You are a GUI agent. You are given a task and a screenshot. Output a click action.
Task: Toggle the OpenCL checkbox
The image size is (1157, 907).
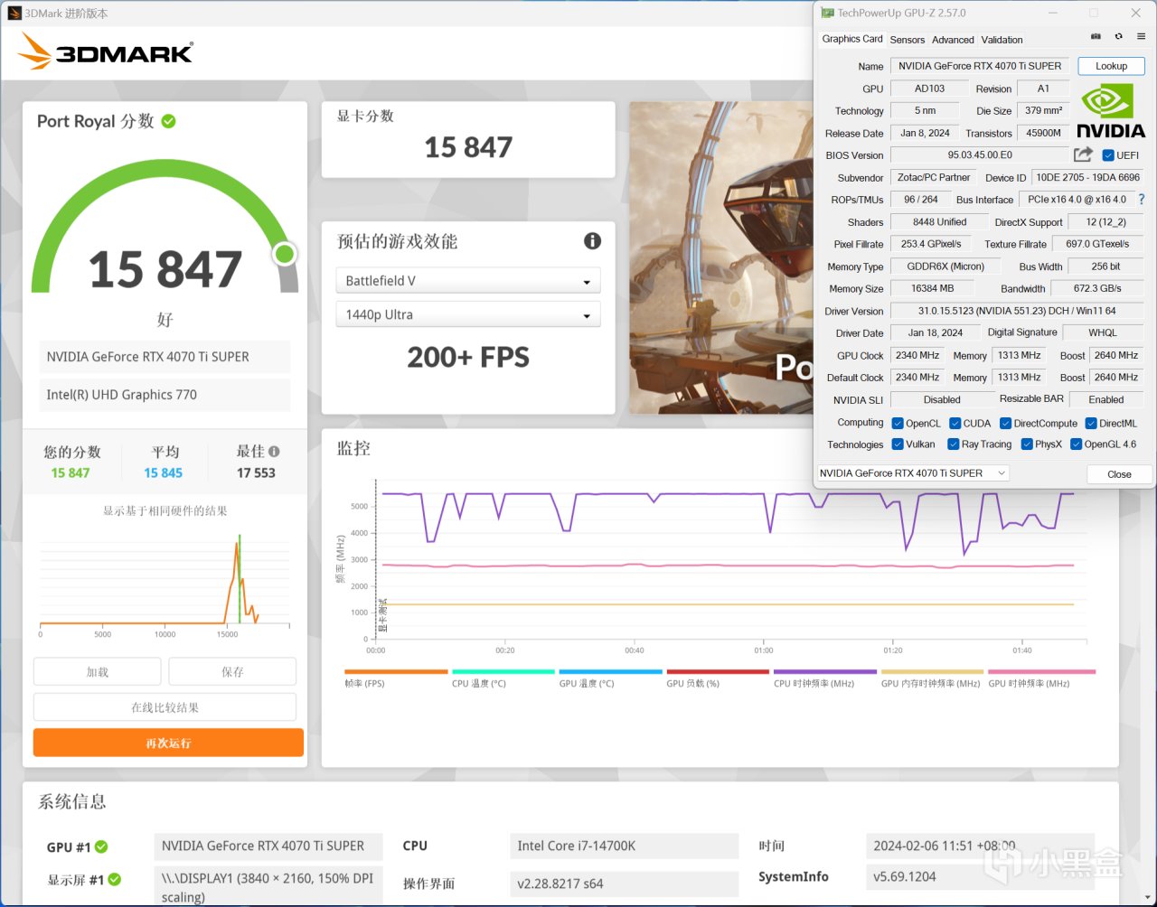click(x=898, y=423)
